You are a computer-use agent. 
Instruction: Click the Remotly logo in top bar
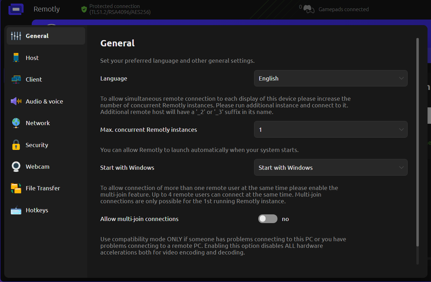[16, 9]
